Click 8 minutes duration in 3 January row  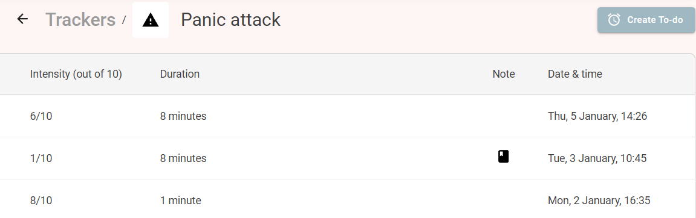pos(183,158)
